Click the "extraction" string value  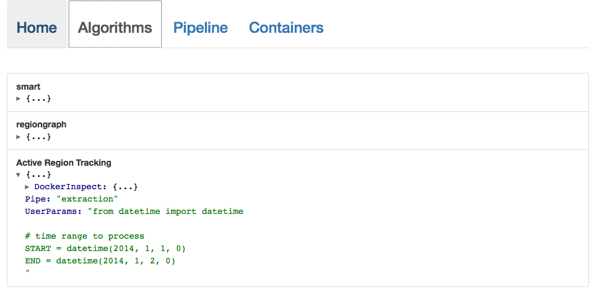(87, 199)
